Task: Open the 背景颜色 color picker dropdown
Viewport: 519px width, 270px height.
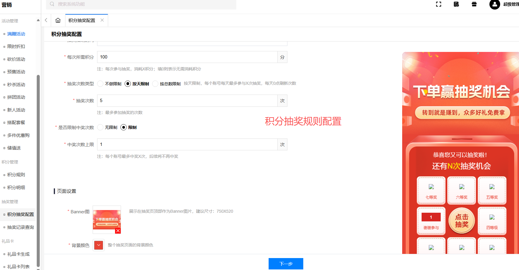Action: pos(99,245)
